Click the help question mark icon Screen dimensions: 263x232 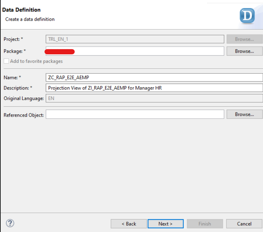coord(10,223)
